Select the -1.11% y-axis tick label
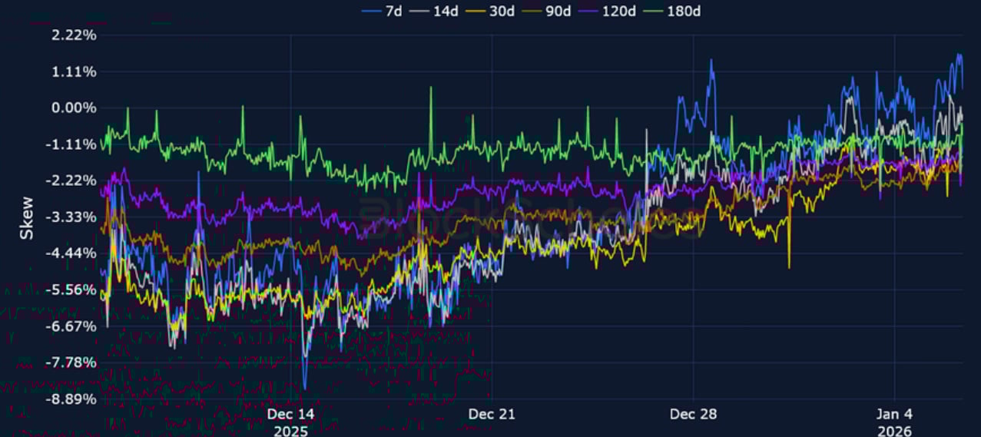Viewport: 981px width, 437px height. (x=72, y=144)
